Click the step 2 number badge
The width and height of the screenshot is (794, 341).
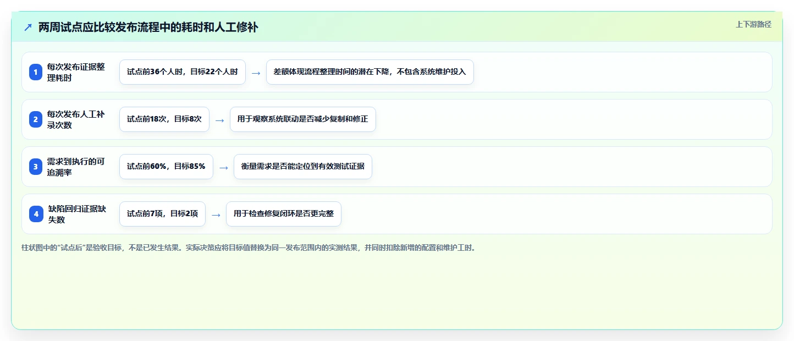tap(36, 119)
